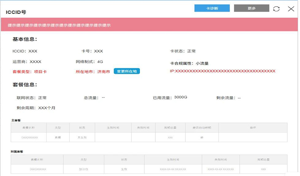
Task: Click the 附属套餐 table label
Action: [x=17, y=152]
